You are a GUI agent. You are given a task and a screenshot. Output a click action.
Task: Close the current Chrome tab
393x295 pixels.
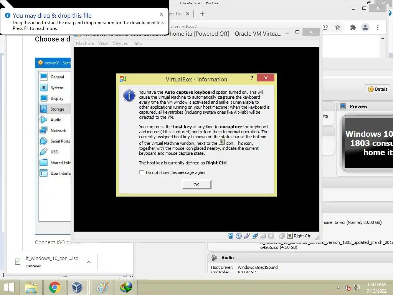pyautogui.click(x=187, y=14)
